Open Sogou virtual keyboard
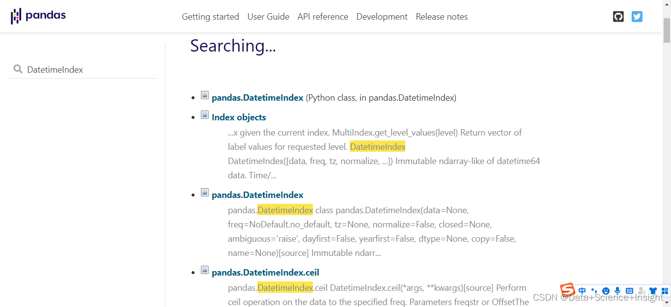This screenshot has height=307, width=671. coord(629,291)
